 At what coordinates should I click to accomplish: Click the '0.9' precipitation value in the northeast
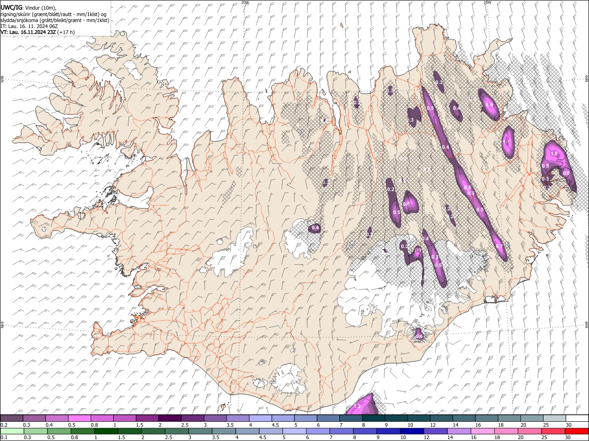coord(489,105)
